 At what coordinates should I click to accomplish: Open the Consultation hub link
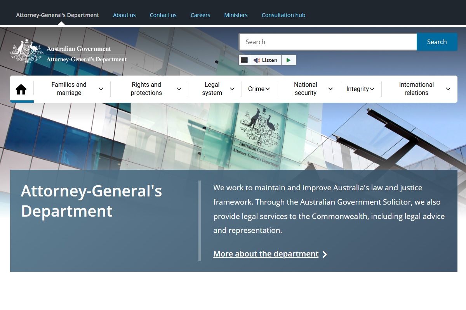[283, 15]
